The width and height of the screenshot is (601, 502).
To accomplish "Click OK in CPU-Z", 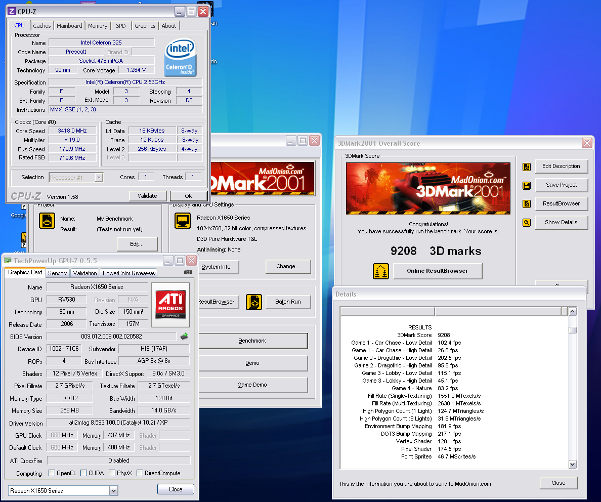I will (x=189, y=196).
